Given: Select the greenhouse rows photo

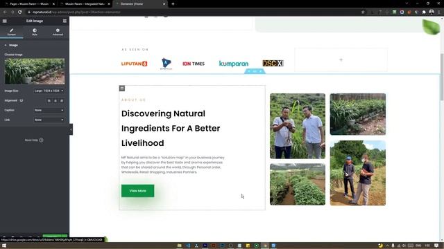Looking at the screenshot, I should click(x=298, y=184).
